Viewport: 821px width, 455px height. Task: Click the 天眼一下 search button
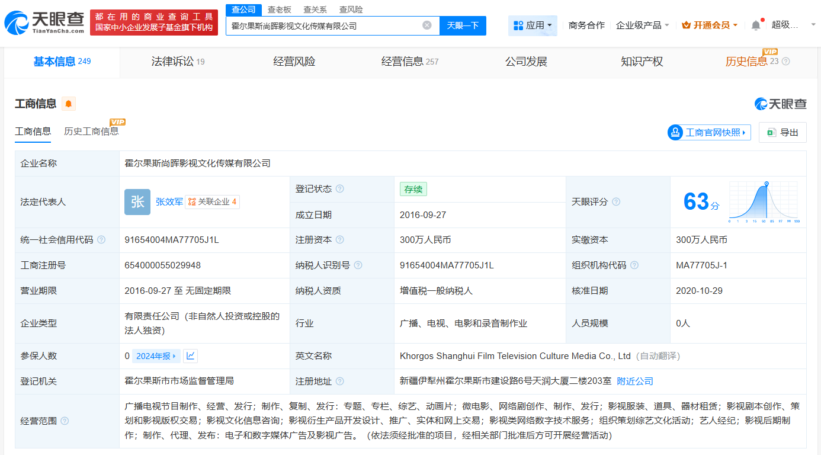pyautogui.click(x=463, y=25)
